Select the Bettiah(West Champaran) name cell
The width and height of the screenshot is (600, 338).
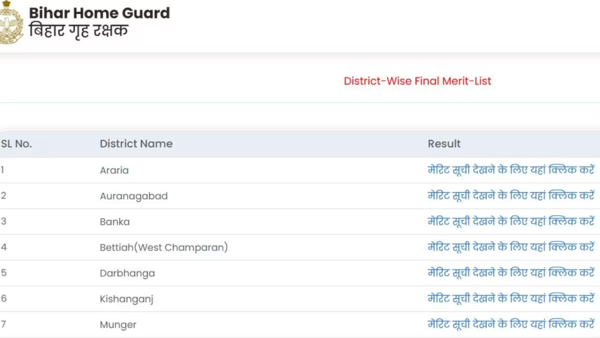pos(164,247)
